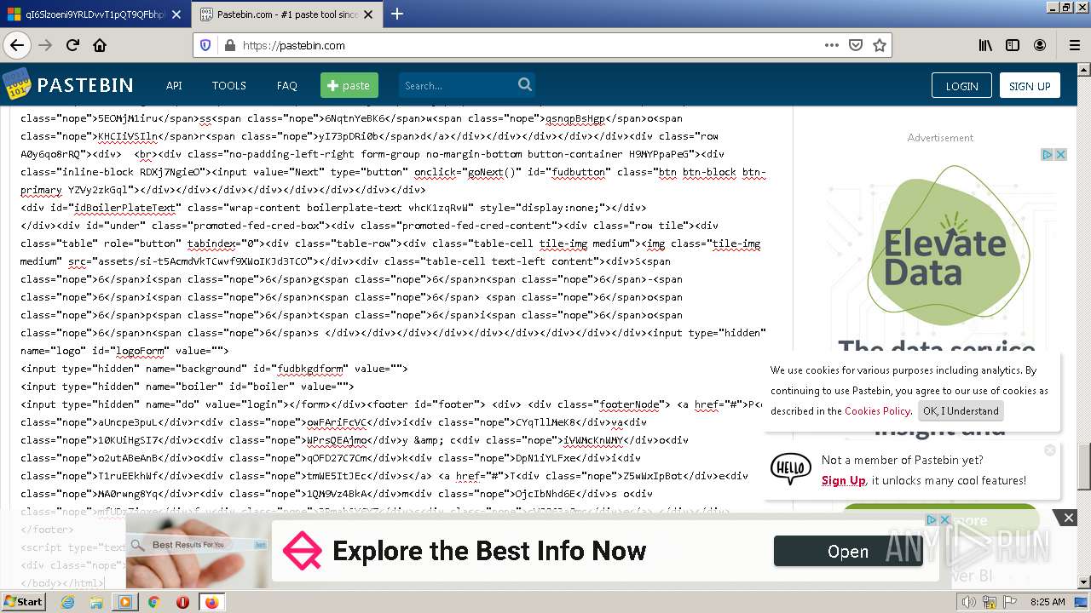Open File Explorer from taskbar
The image size is (1091, 613).
coord(96,602)
